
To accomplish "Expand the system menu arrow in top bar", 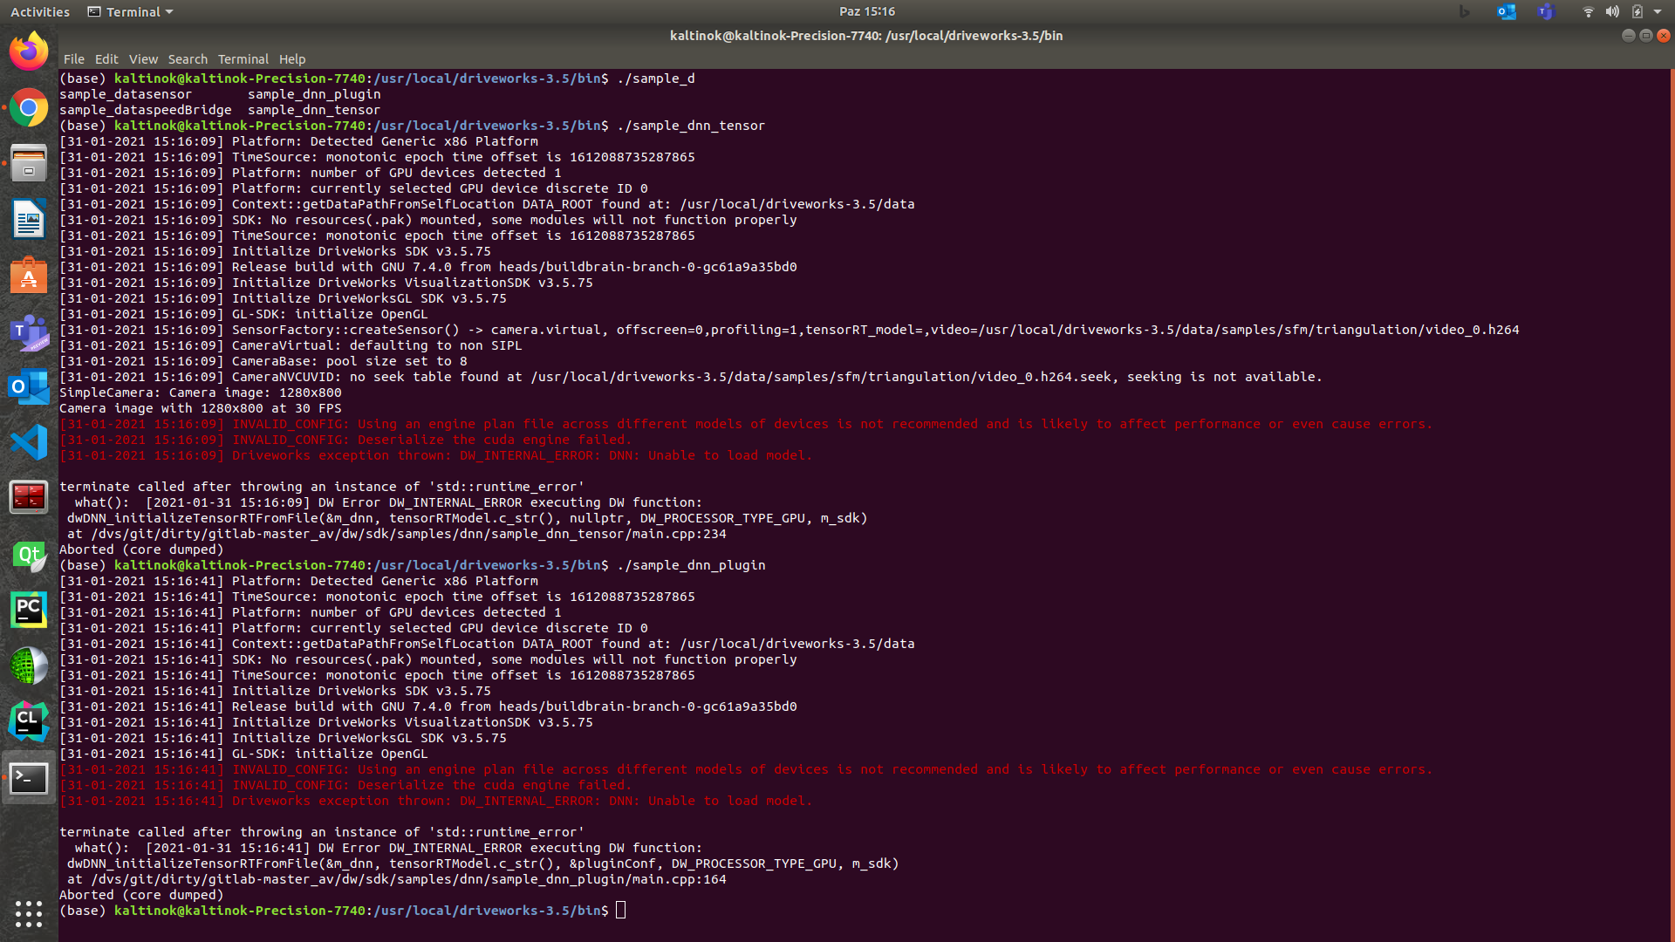I will [1658, 11].
